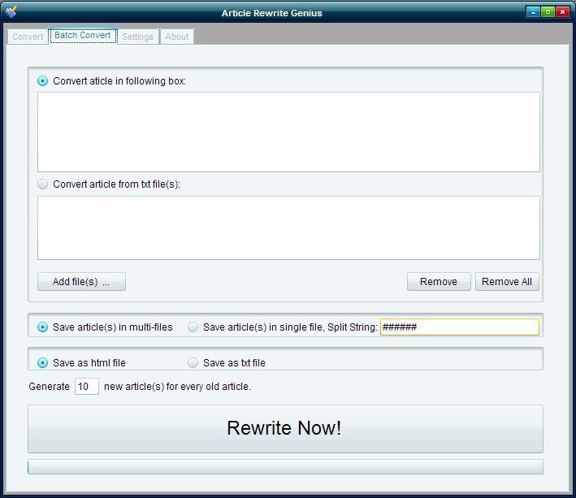This screenshot has height=498, width=576.
Task: Select 'Convert aticle in following box' option
Action: [x=43, y=81]
